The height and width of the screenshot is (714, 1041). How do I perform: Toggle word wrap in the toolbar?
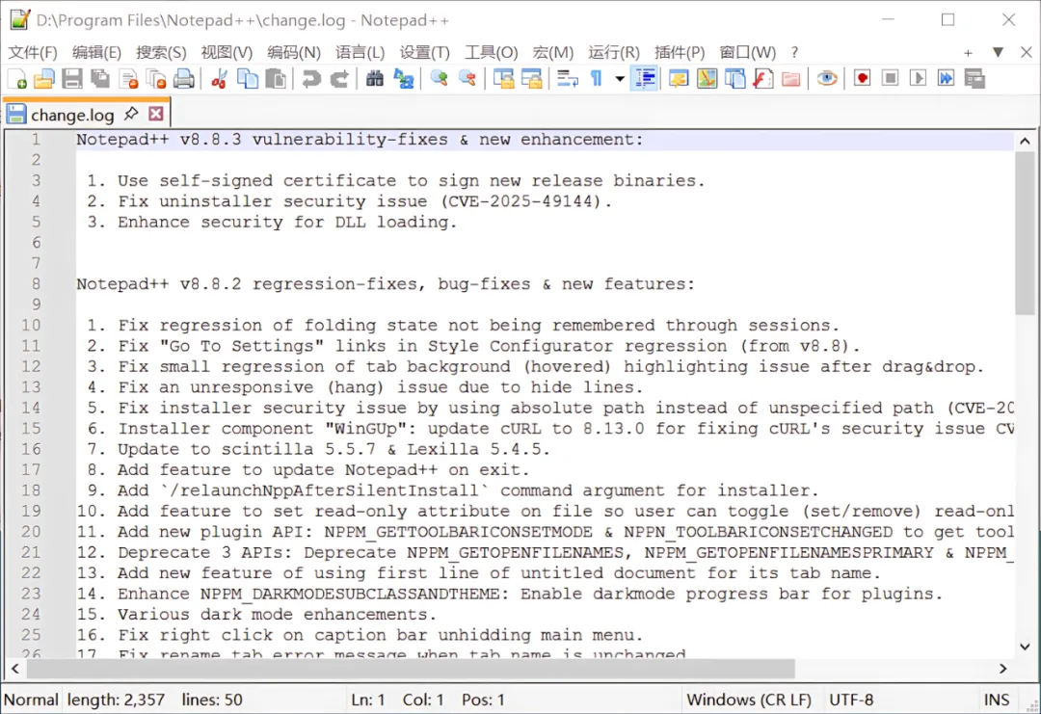click(567, 79)
